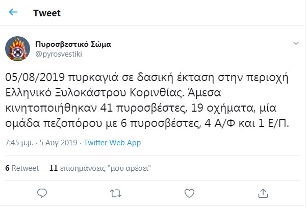
Task: Click the like count number 11
Action: point(54,168)
